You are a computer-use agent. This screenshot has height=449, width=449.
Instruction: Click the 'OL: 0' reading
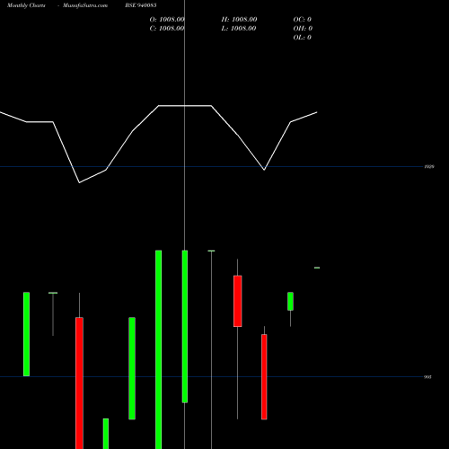point(302,38)
